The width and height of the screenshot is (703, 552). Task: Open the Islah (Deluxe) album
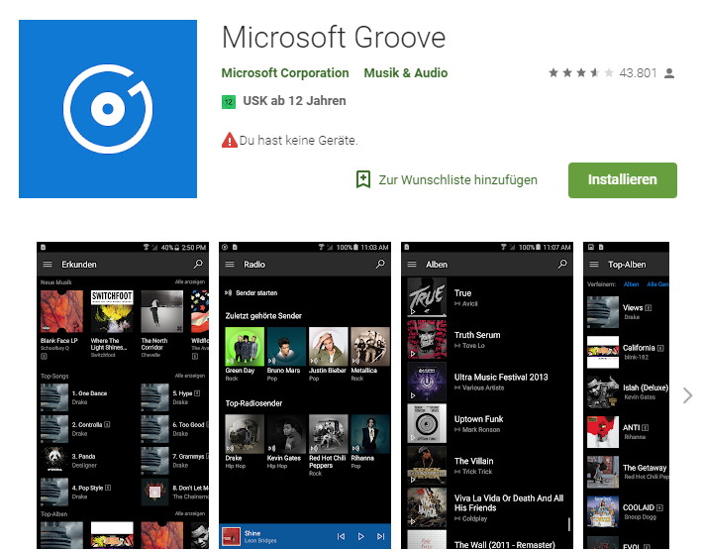(628, 391)
